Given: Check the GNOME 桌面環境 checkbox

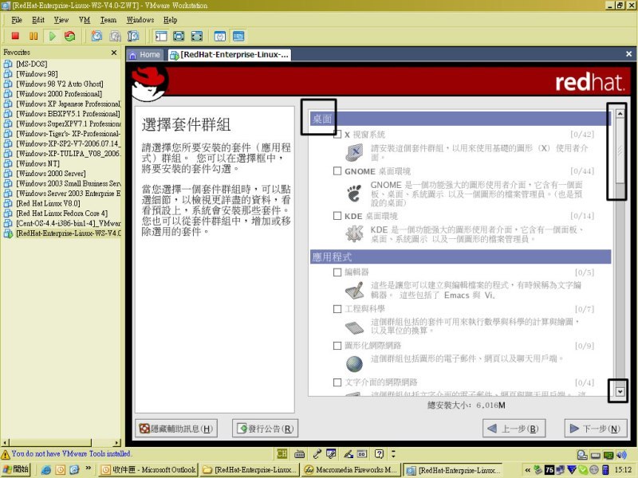Looking at the screenshot, I should click(337, 171).
